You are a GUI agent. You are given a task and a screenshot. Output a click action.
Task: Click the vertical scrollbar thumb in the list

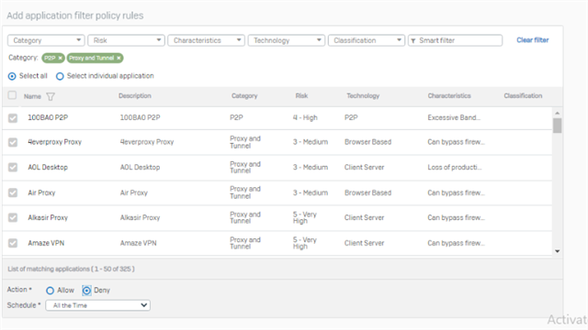click(558, 126)
